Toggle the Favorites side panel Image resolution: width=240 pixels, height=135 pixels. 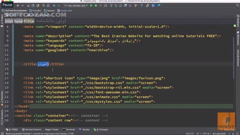(2, 95)
